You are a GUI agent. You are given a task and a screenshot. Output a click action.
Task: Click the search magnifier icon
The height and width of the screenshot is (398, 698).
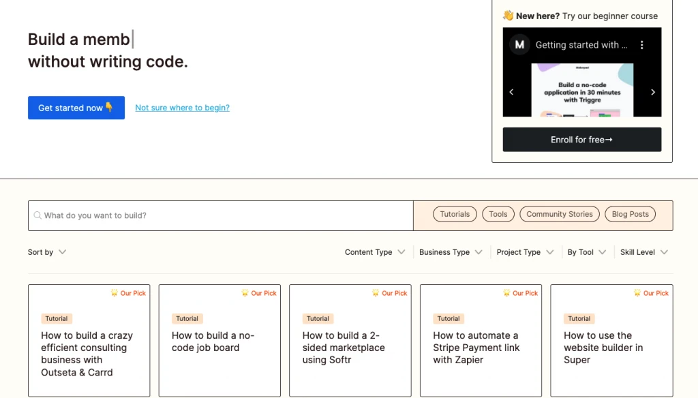pyautogui.click(x=38, y=215)
